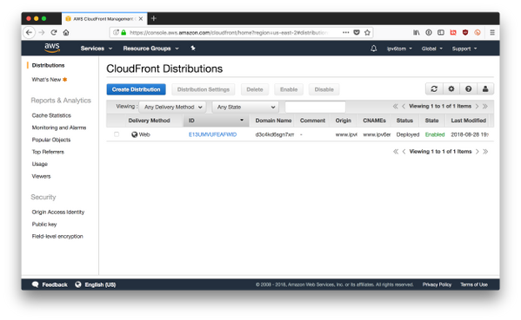This screenshot has height=320, width=521.
Task: Open Monitoring and Alarms
Action: [59, 127]
